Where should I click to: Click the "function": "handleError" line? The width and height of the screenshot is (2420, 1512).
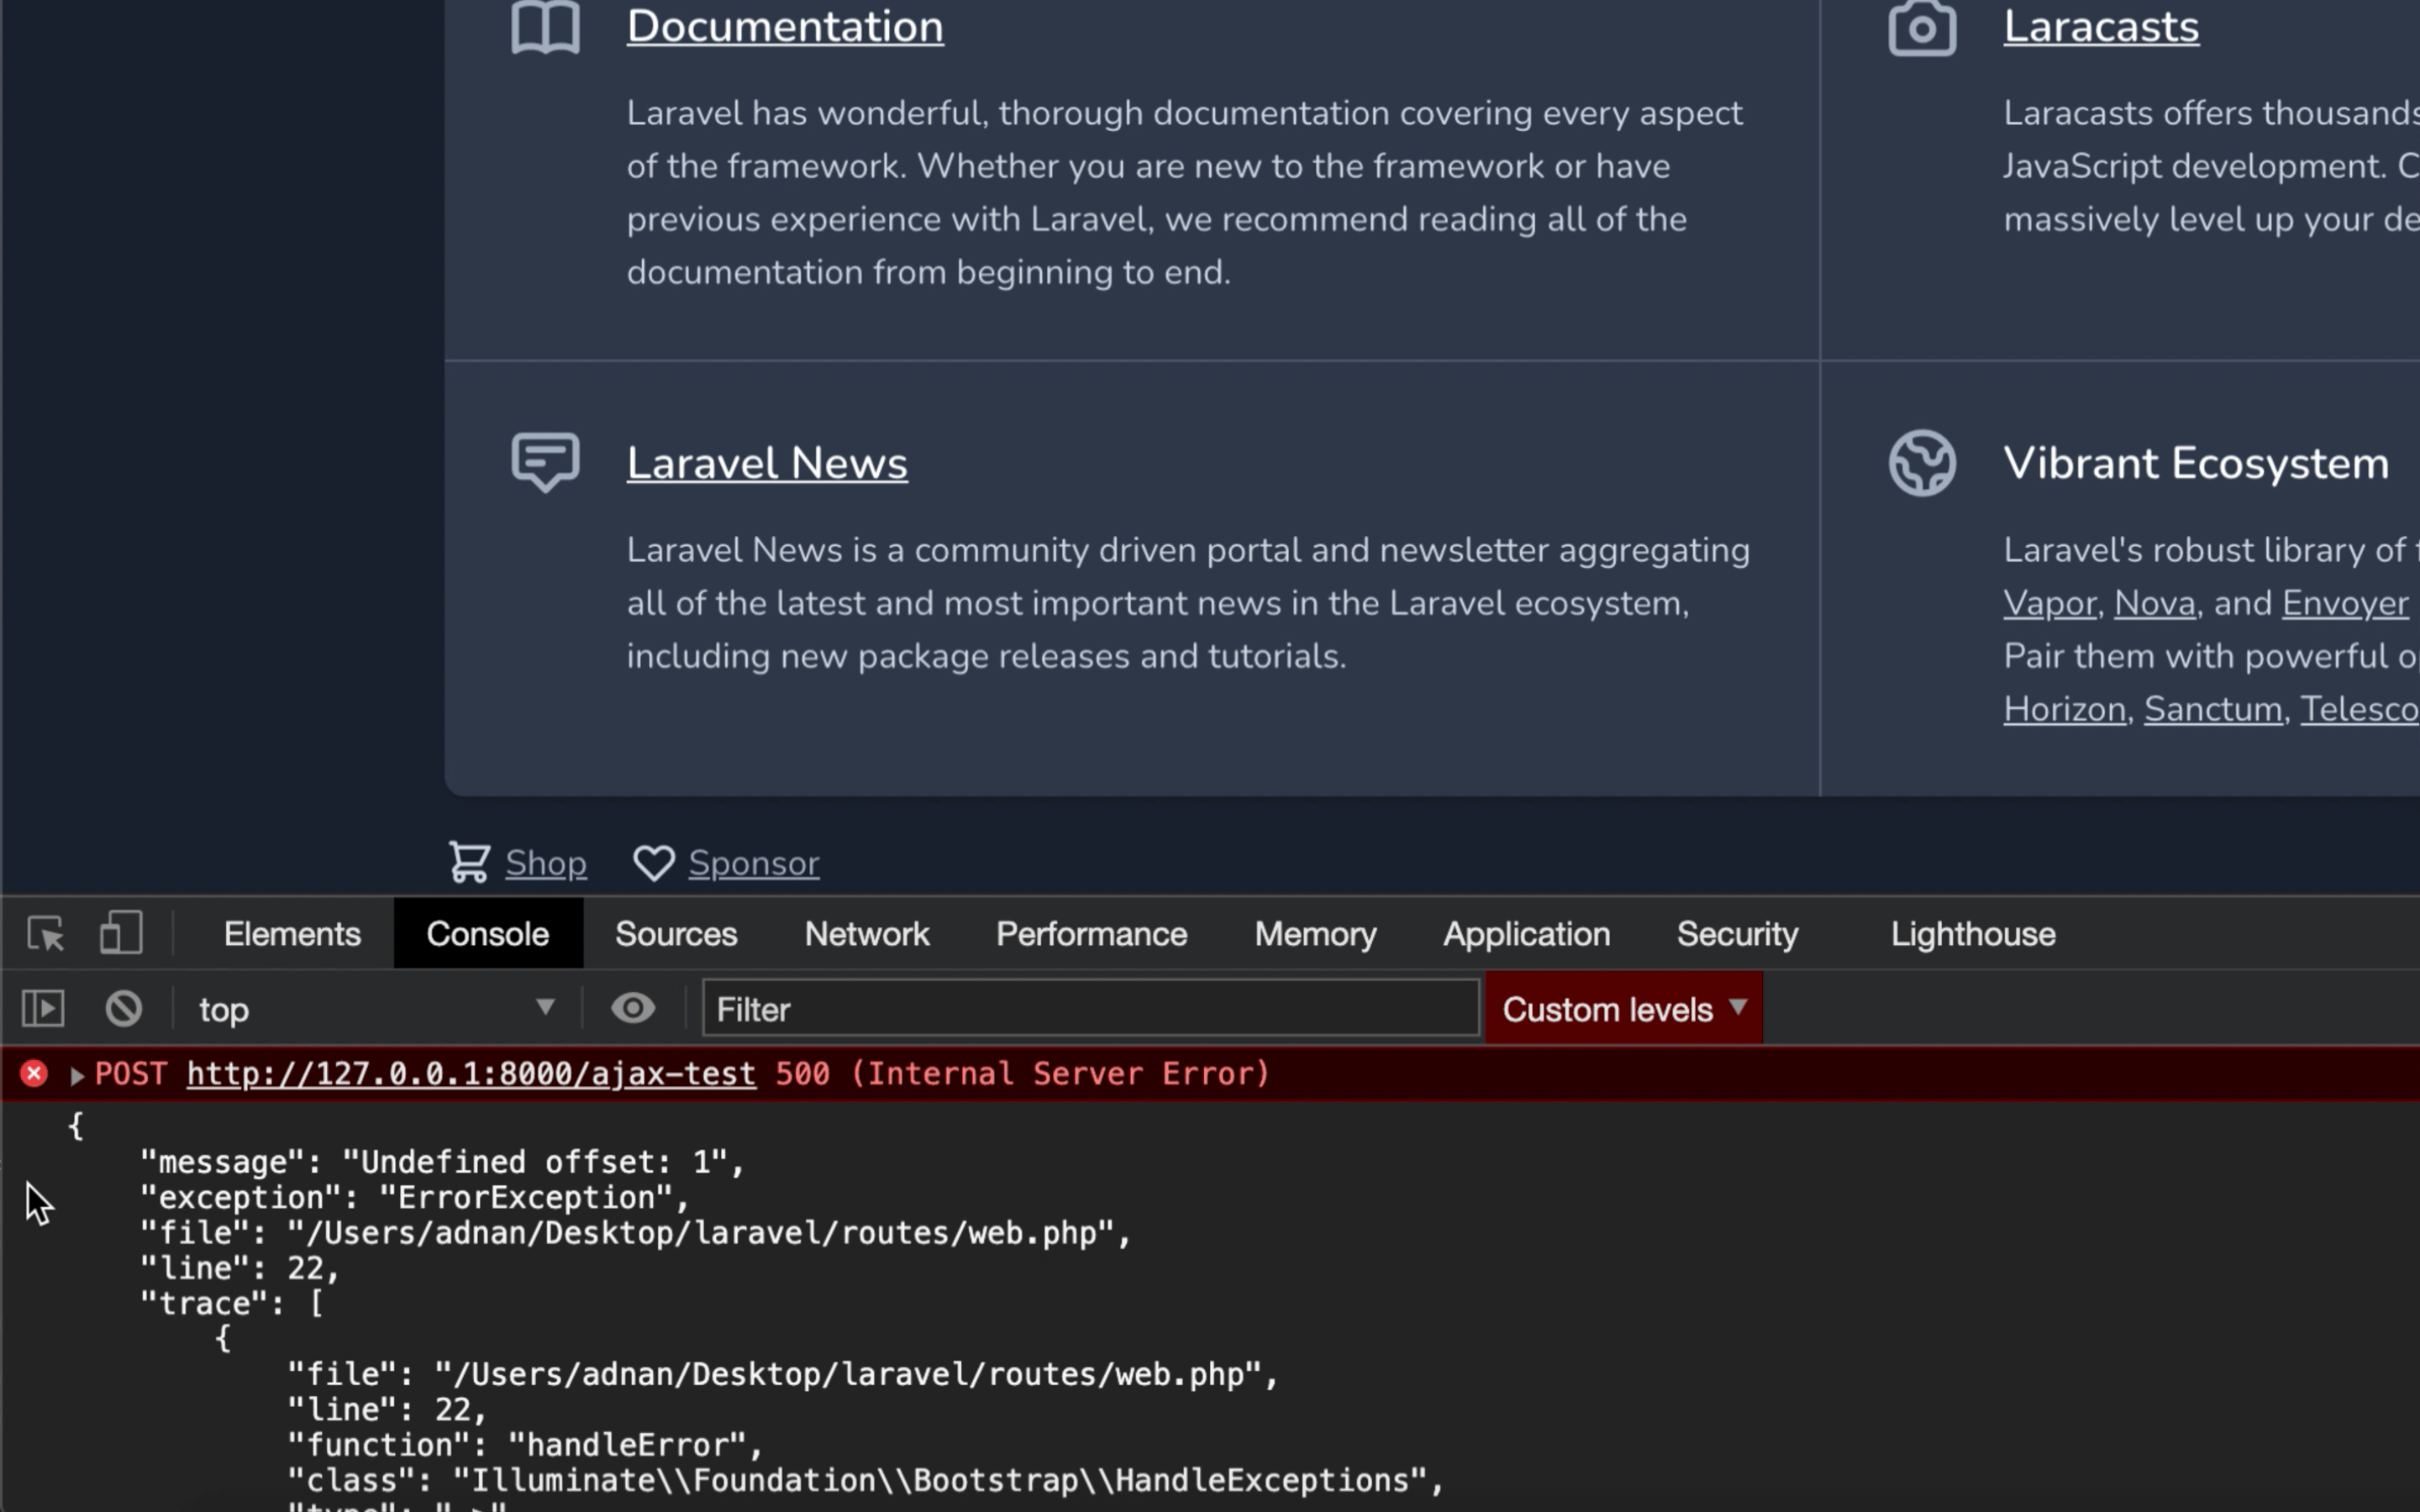525,1445
